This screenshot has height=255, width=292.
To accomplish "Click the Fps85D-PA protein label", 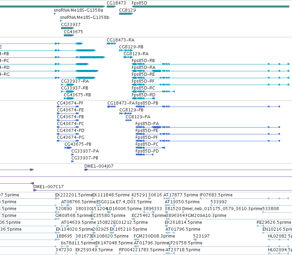I will pyautogui.click(x=147, y=124).
